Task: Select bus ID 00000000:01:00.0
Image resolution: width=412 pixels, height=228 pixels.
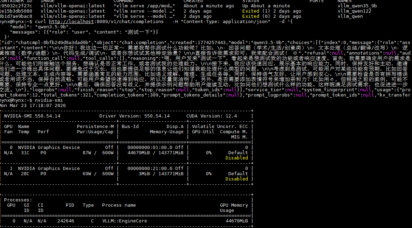Action: pos(150,148)
